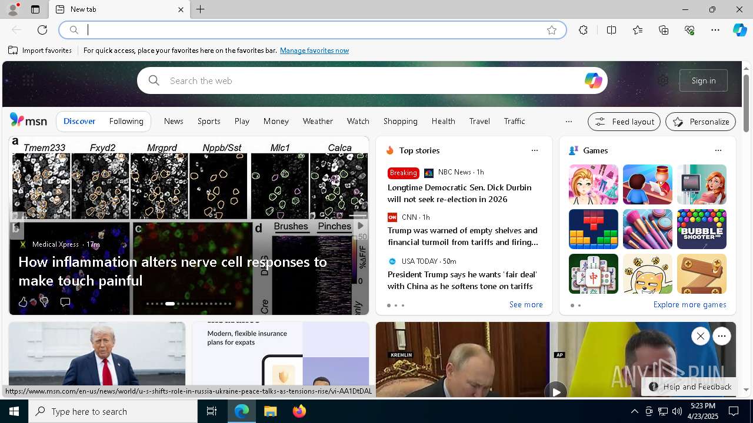753x423 pixels.
Task: Open the Travel menu item
Action: click(479, 121)
